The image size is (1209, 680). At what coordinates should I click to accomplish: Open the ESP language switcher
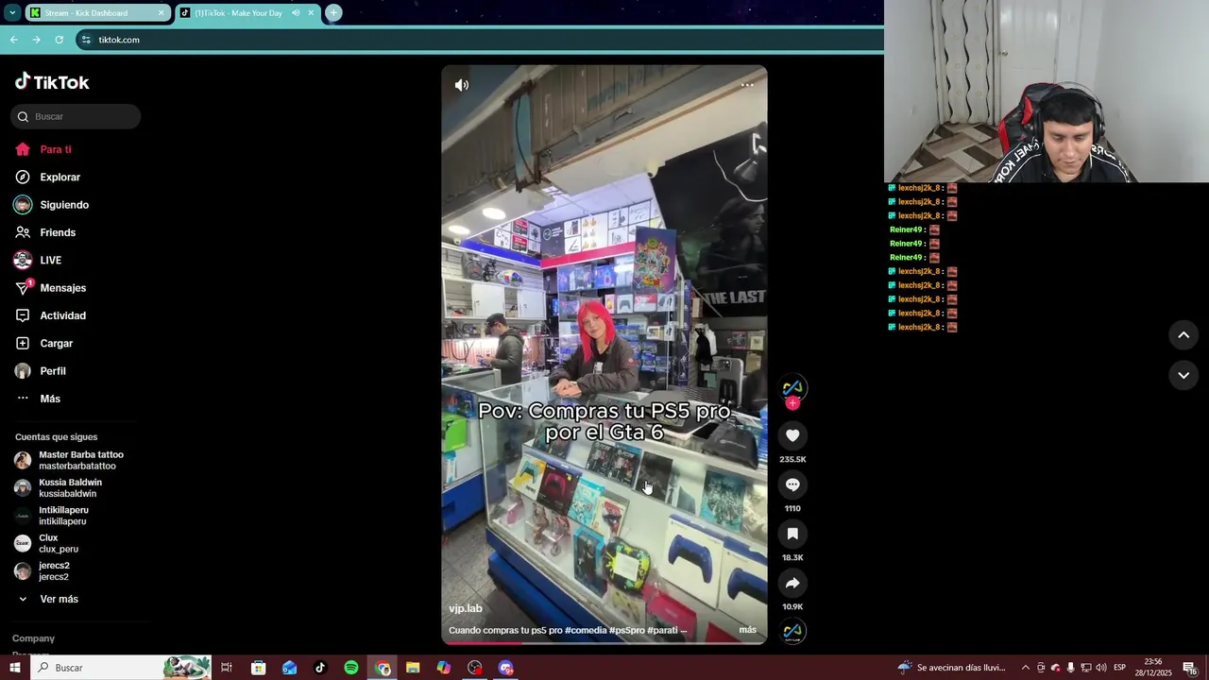pos(1119,668)
